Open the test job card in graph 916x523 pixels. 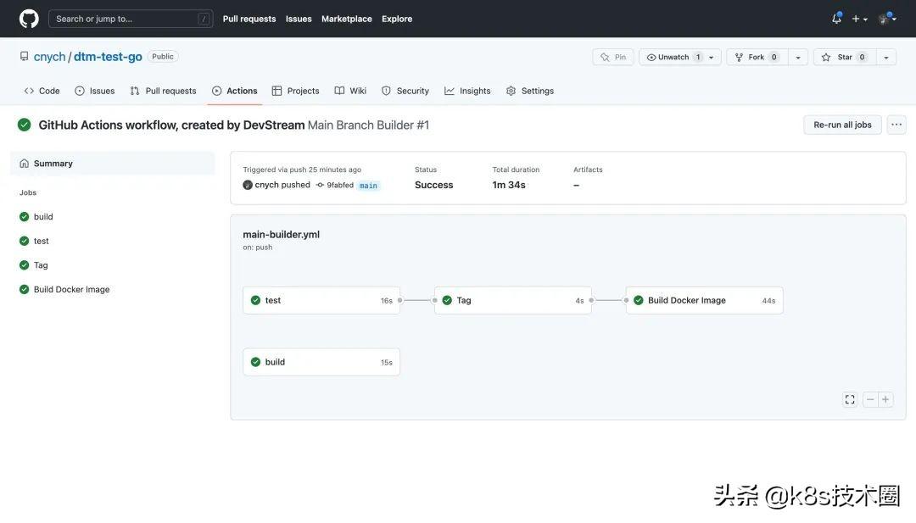point(321,301)
